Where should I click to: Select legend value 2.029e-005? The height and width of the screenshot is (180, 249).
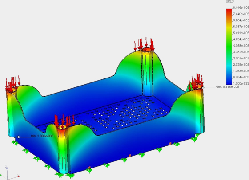tap(241, 65)
